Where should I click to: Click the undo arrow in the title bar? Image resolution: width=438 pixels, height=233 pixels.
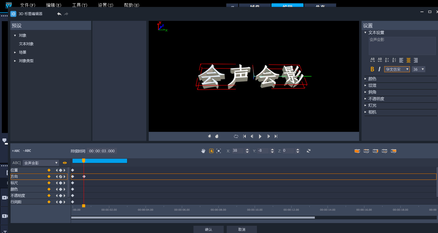pos(59,14)
